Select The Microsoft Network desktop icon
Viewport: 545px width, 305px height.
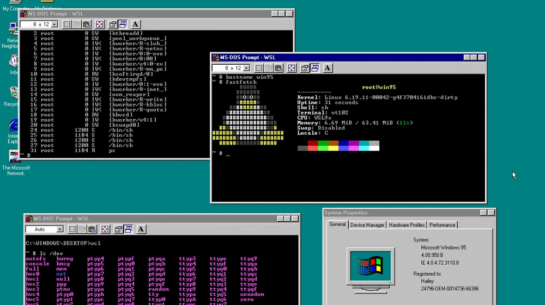click(15, 163)
